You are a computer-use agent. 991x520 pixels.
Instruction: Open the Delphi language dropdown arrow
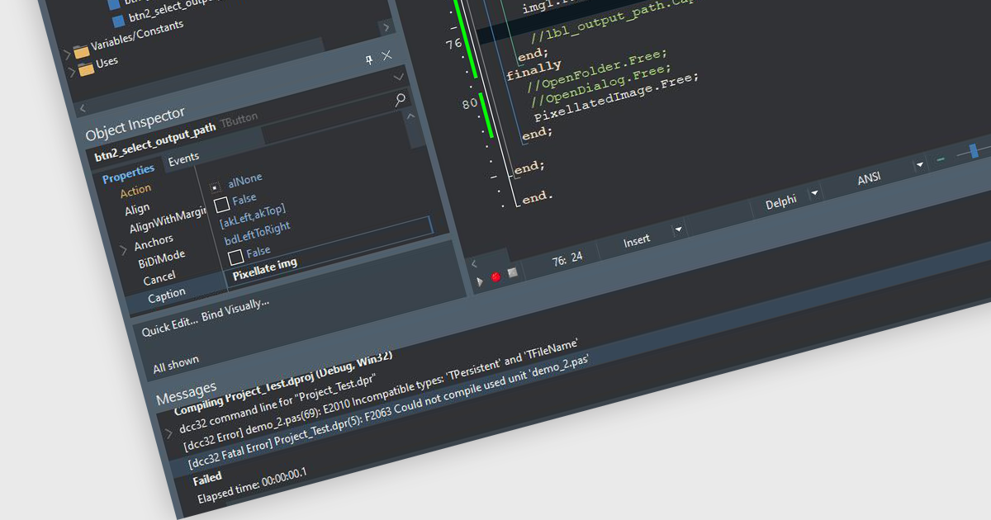pos(814,193)
